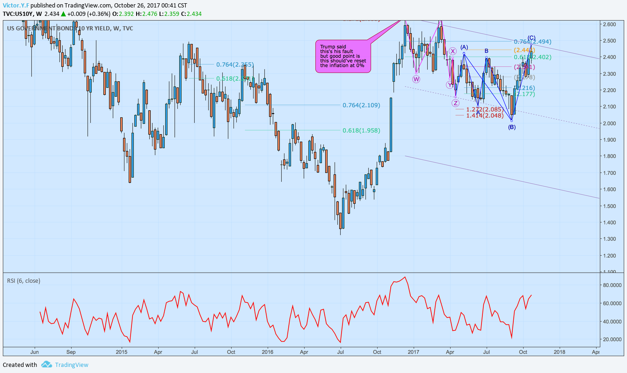627x373 pixels.
Task: Click the 80.0000 RSI axis value
Action: (x=611, y=285)
